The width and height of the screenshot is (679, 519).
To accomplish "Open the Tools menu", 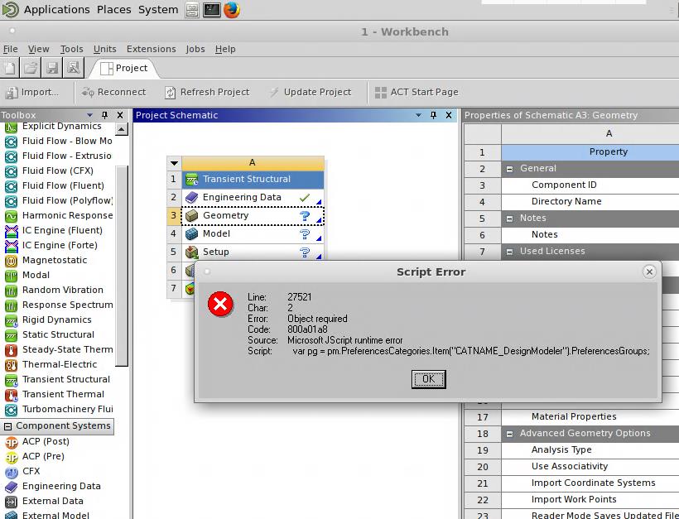I will click(71, 49).
